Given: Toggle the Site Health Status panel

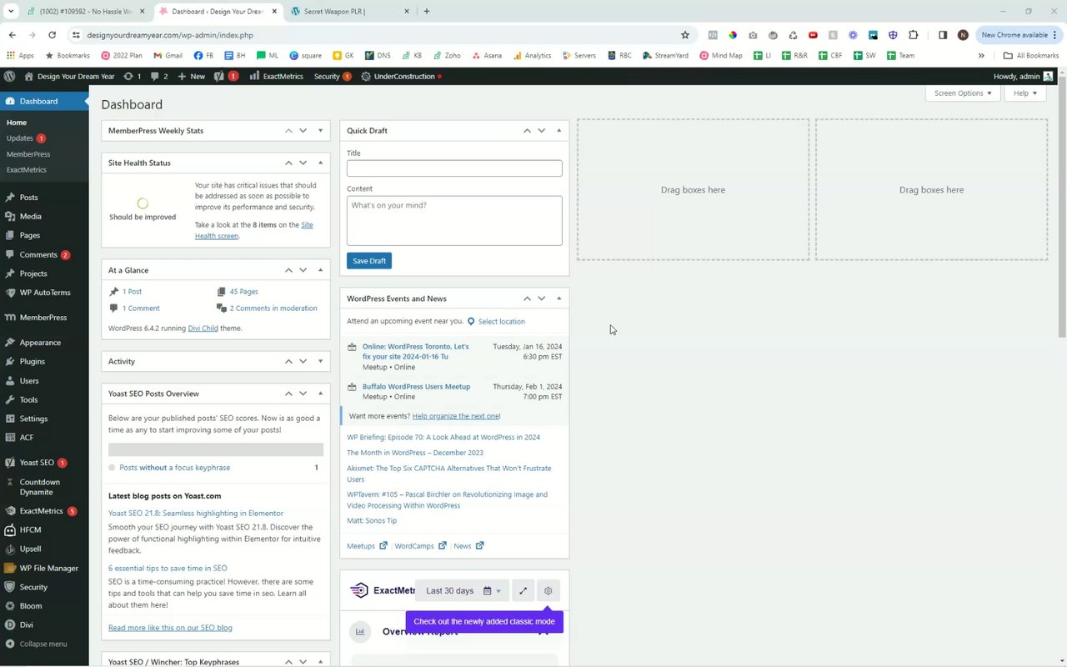Looking at the screenshot, I should [x=320, y=163].
